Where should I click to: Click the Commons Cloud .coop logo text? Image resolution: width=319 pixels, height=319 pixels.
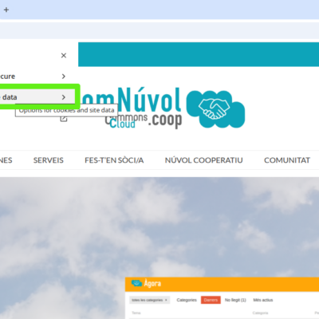coord(144,121)
